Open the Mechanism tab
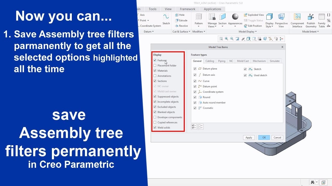The height and width of the screenshot is (186, 332). pyautogui.click(x=259, y=61)
